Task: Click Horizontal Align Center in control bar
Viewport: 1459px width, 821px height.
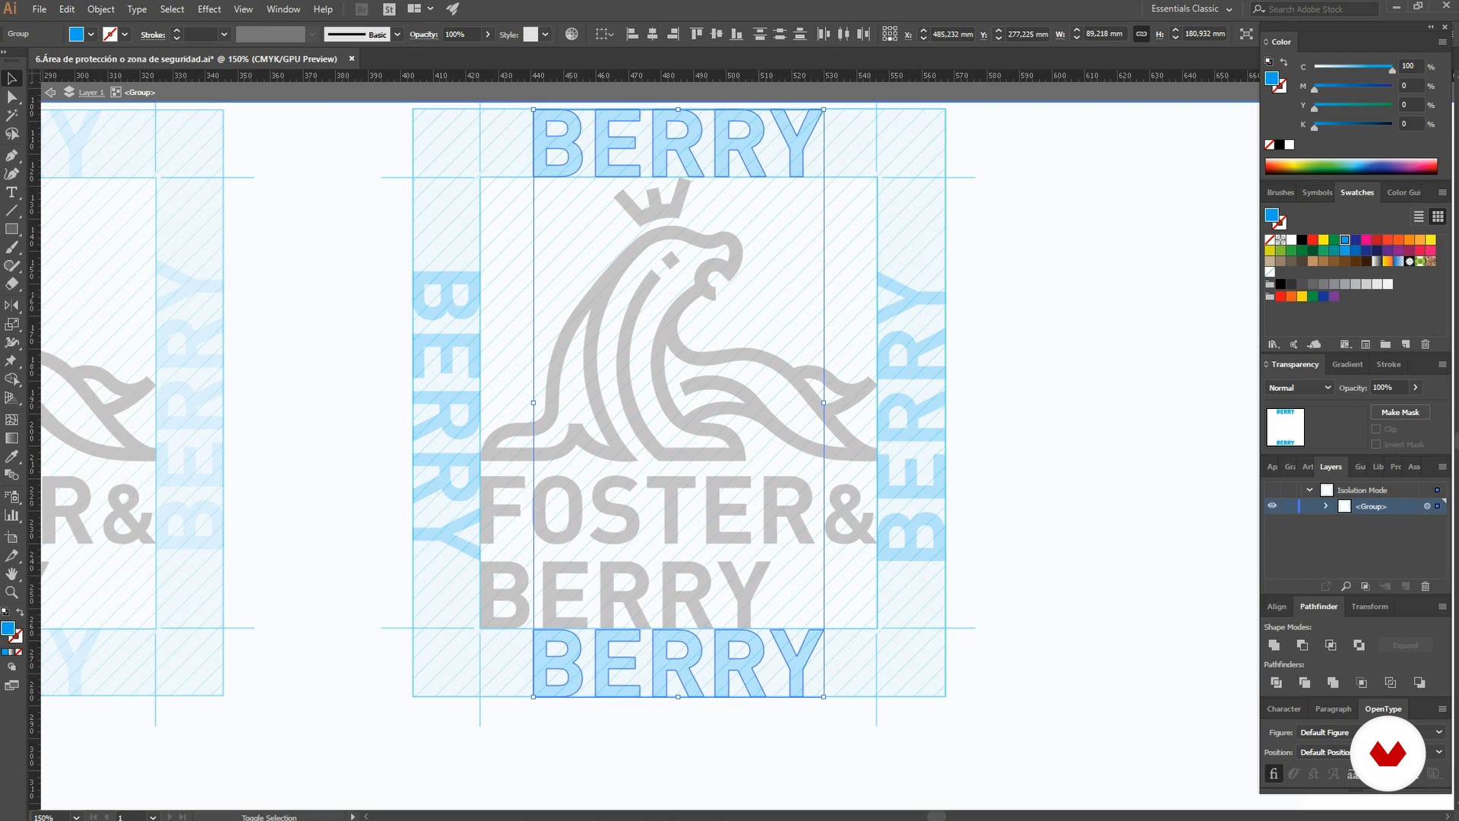Action: [652, 34]
